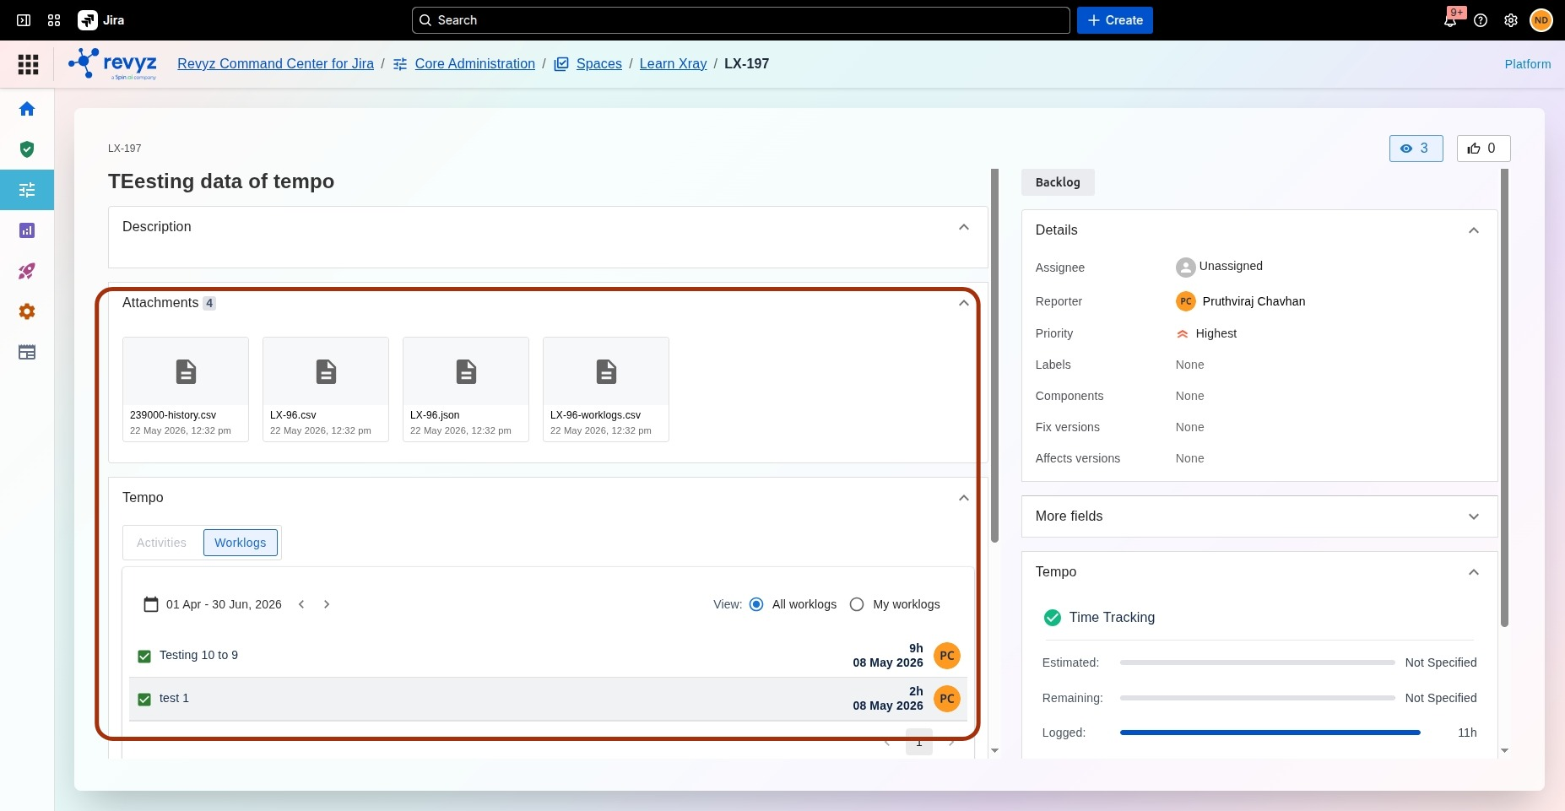Collapse the Attachments section
1565x811 pixels.
point(964,303)
